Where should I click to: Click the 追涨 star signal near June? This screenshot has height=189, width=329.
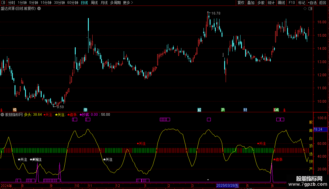coord(278,159)
